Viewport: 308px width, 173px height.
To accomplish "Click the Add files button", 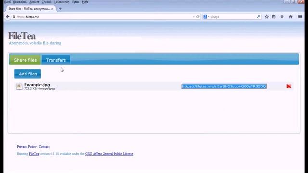I will [28, 74].
